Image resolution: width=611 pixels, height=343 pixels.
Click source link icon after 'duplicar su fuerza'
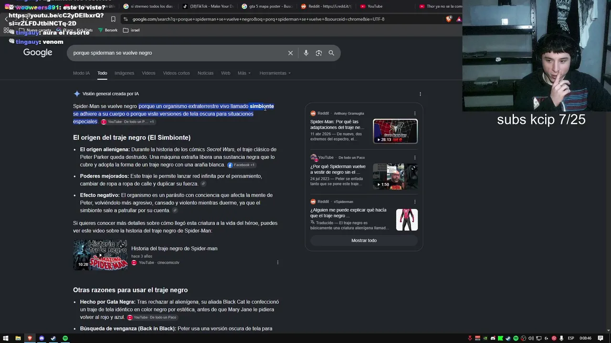pyautogui.click(x=203, y=184)
